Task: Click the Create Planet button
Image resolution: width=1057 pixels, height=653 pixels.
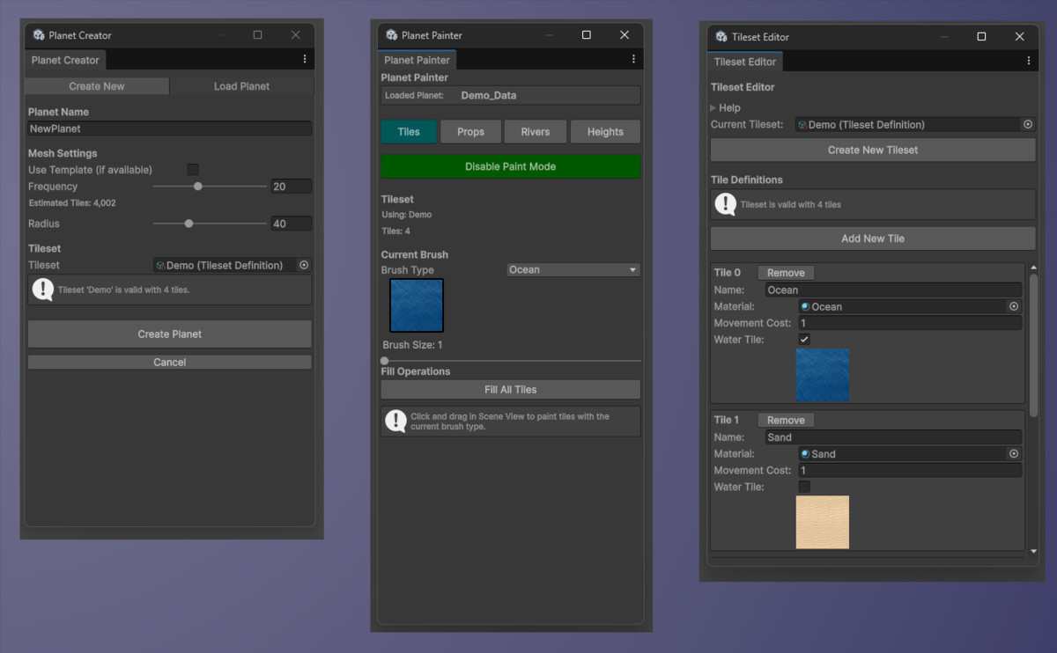Action: pos(170,334)
